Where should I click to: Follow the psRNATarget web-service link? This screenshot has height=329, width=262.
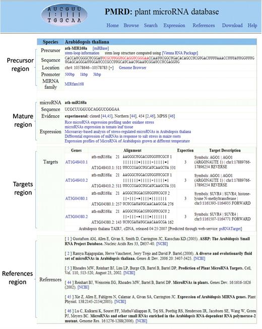(230, 229)
